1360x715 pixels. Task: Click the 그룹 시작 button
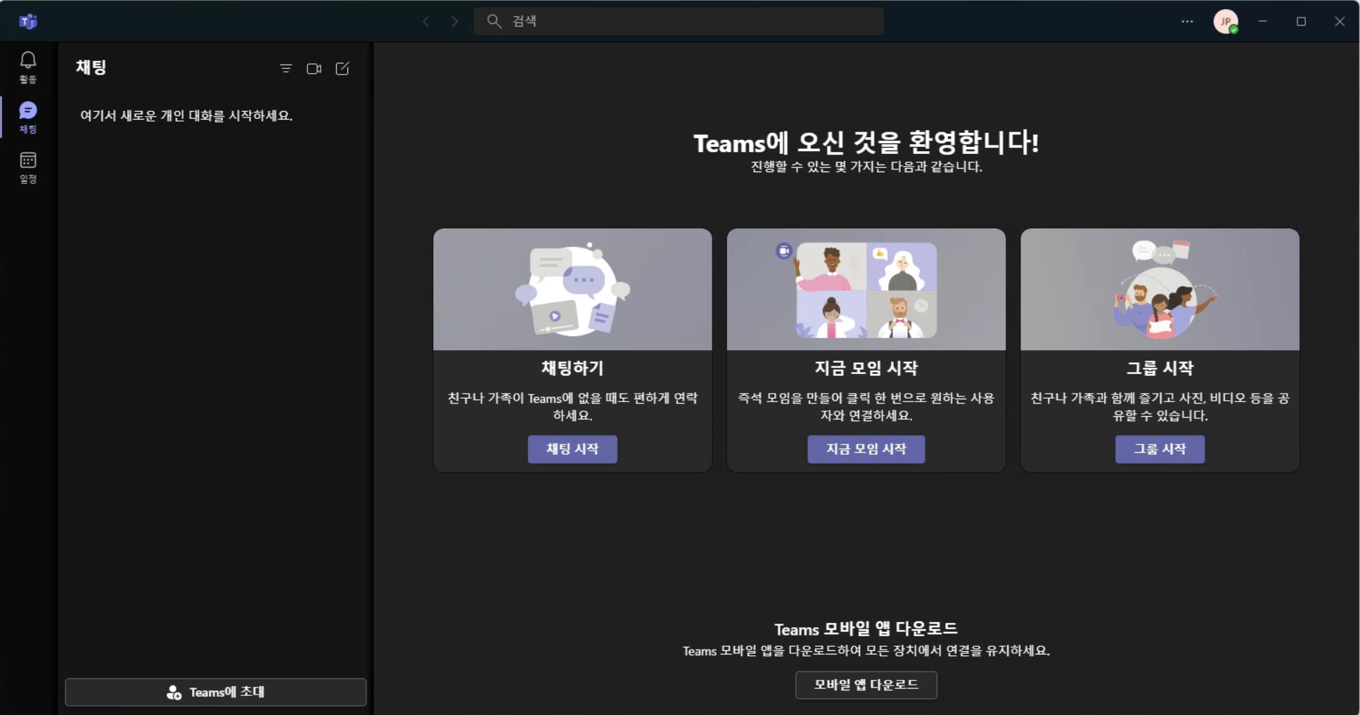tap(1160, 449)
